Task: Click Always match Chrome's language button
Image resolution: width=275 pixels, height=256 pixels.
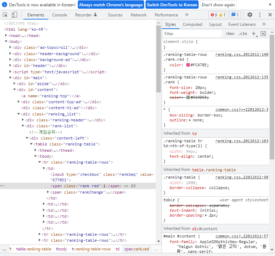Action: pos(111,5)
